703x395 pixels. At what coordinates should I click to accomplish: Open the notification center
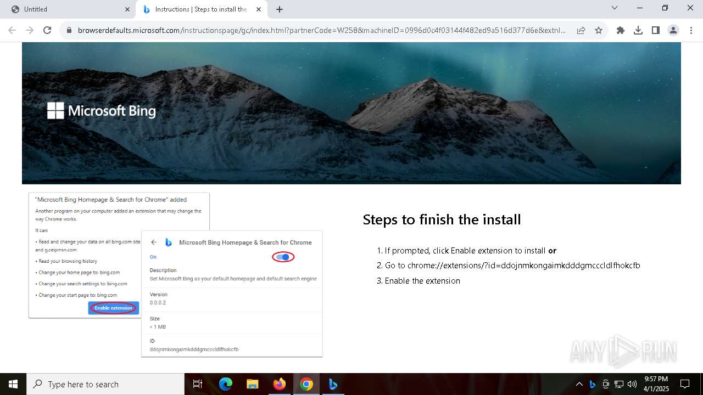pos(685,384)
